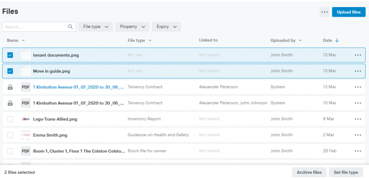Open the Emma Smith.png thumbnail
The image size is (369, 179).
[x=26, y=135]
